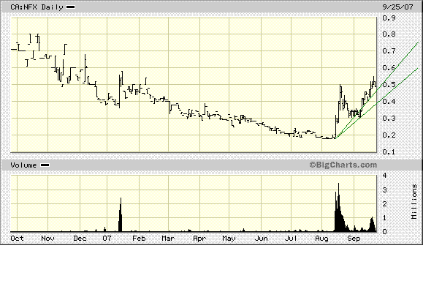
Task: Click the tallest August volume spike
Action: tap(338, 208)
